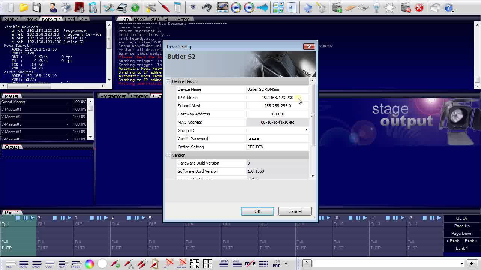This screenshot has width=481, height=270.
Task: Click the QL Dir button
Action: [462, 218]
